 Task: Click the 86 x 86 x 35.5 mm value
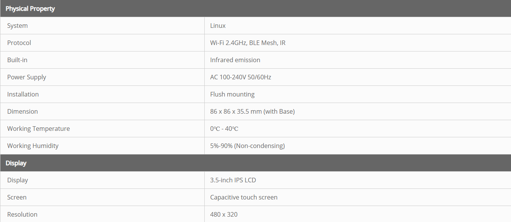pyautogui.click(x=252, y=111)
